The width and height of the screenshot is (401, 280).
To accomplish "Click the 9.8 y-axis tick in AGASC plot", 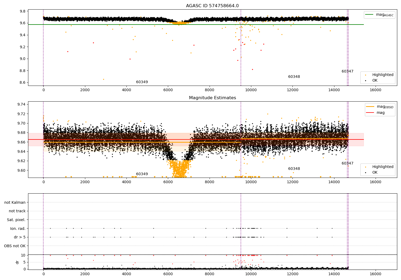I will pyautogui.click(x=23, y=11).
